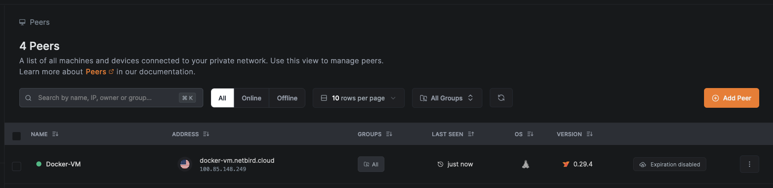Focus the search by name or IP field
The image size is (773, 188).
pos(106,98)
